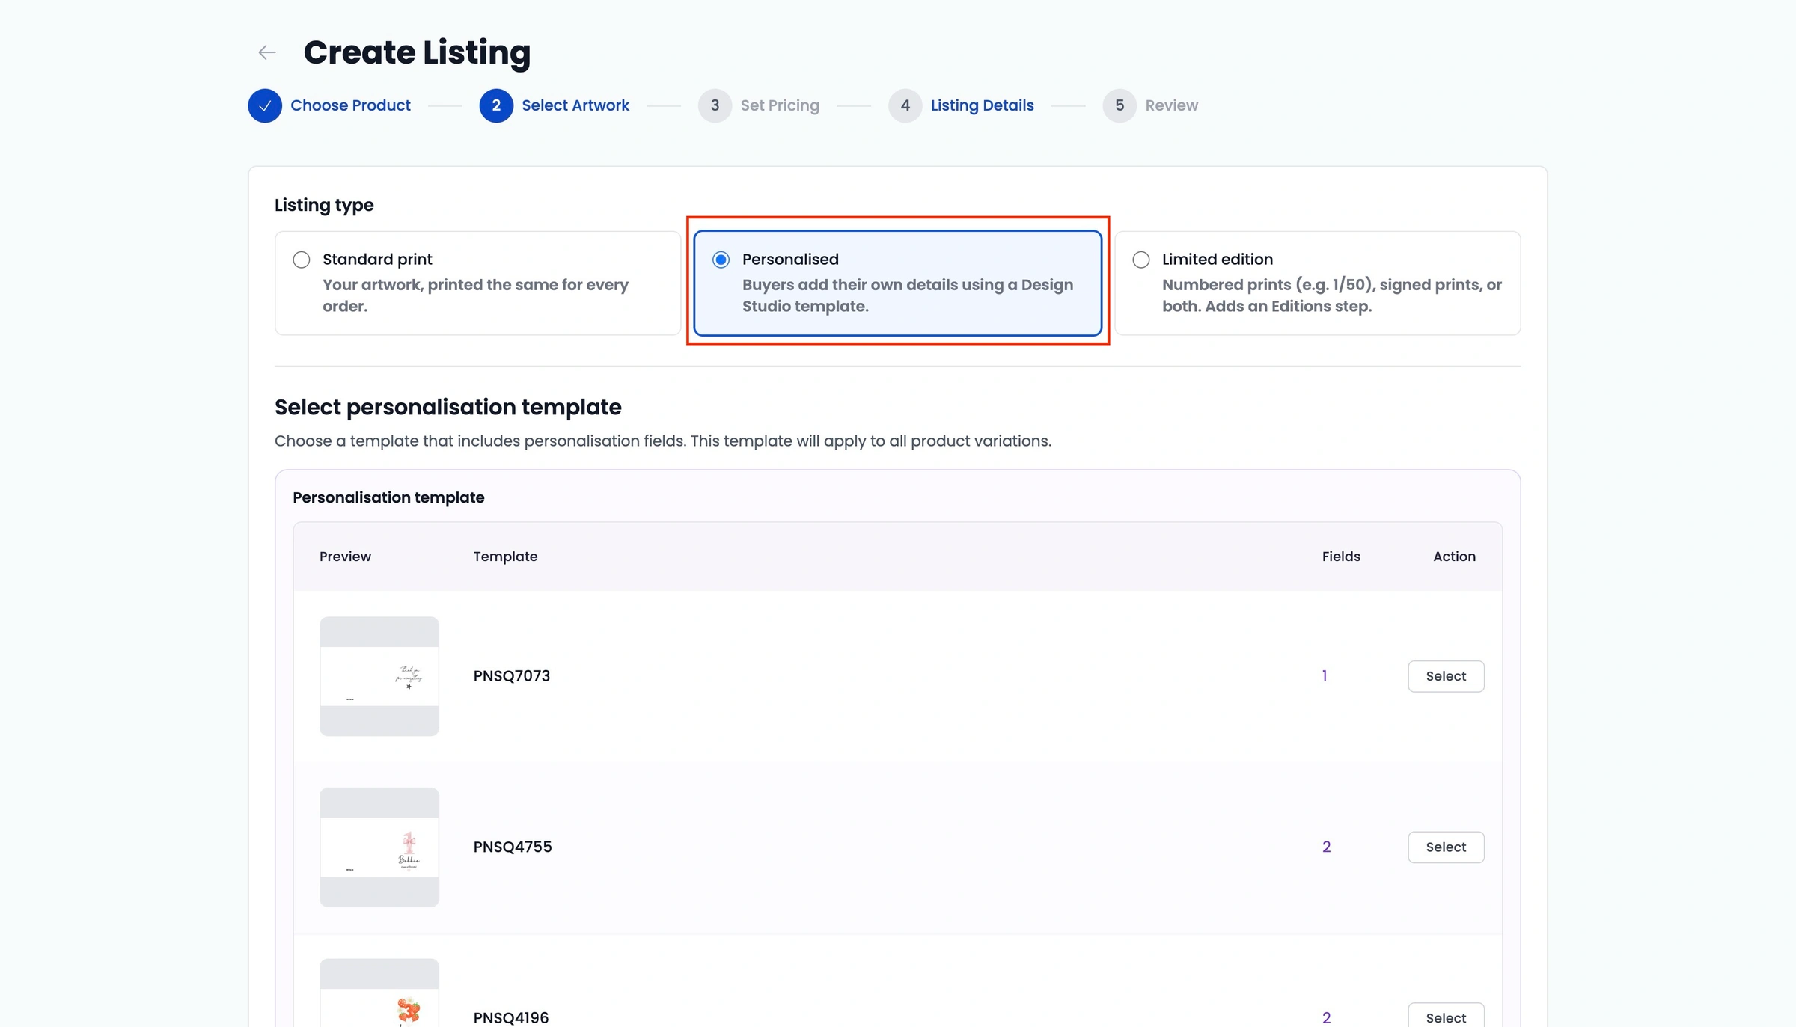Image resolution: width=1796 pixels, height=1027 pixels.
Task: Click the step 2 circle icon
Action: click(496, 105)
